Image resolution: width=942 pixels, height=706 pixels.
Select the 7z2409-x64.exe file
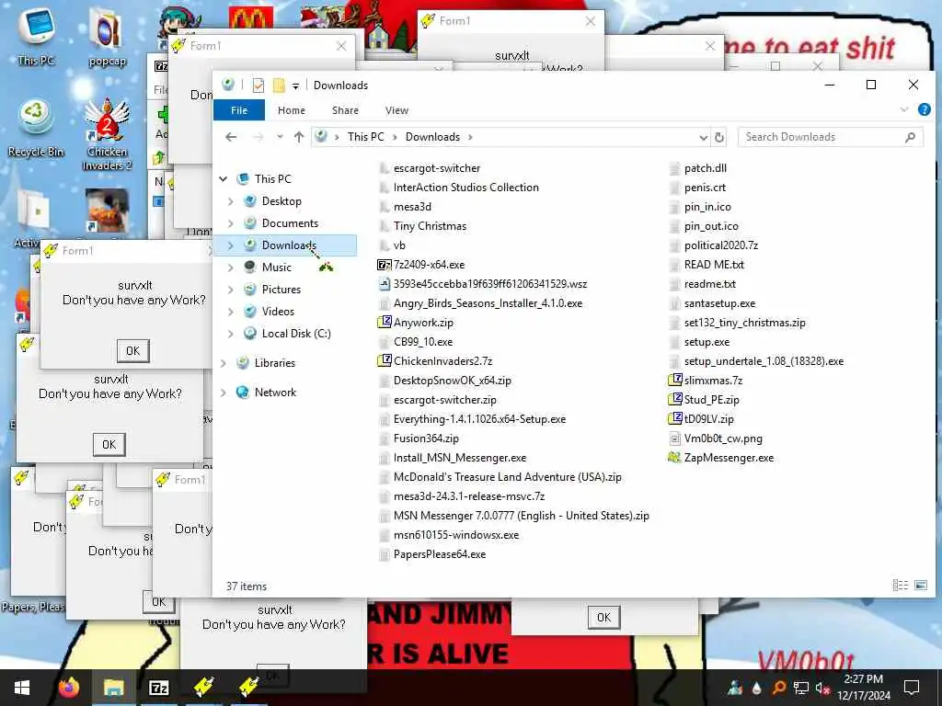click(421, 265)
